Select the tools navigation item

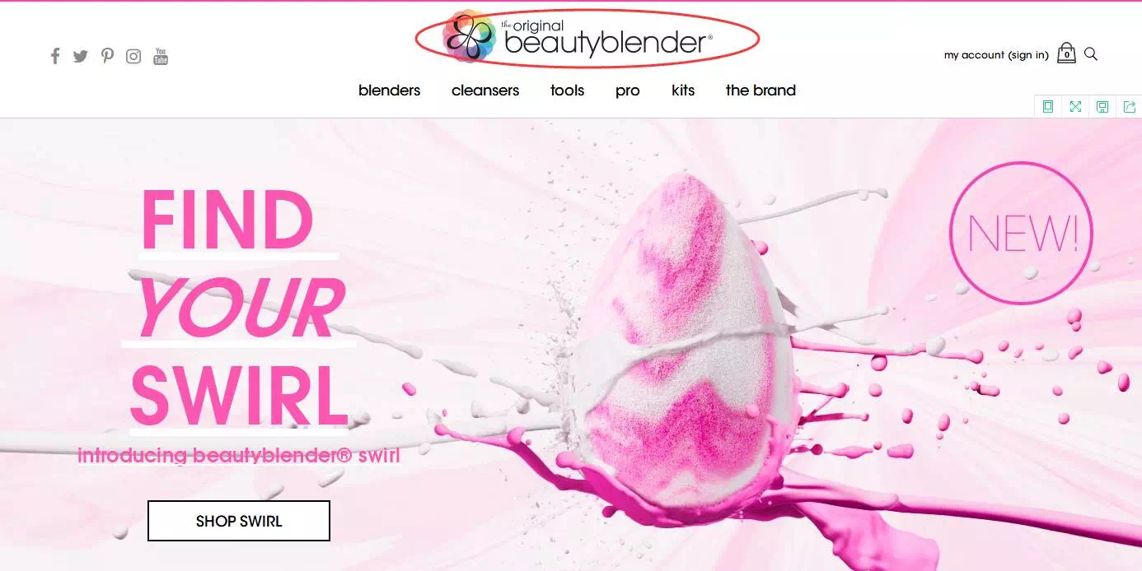[568, 91]
